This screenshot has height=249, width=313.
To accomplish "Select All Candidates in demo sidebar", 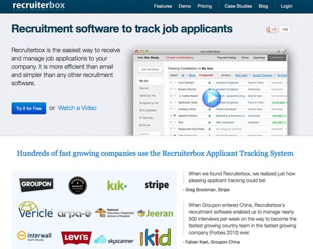I will point(148,110).
